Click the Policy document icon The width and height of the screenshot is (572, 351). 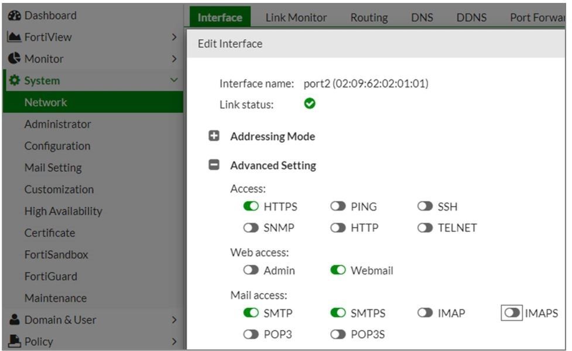coord(14,342)
